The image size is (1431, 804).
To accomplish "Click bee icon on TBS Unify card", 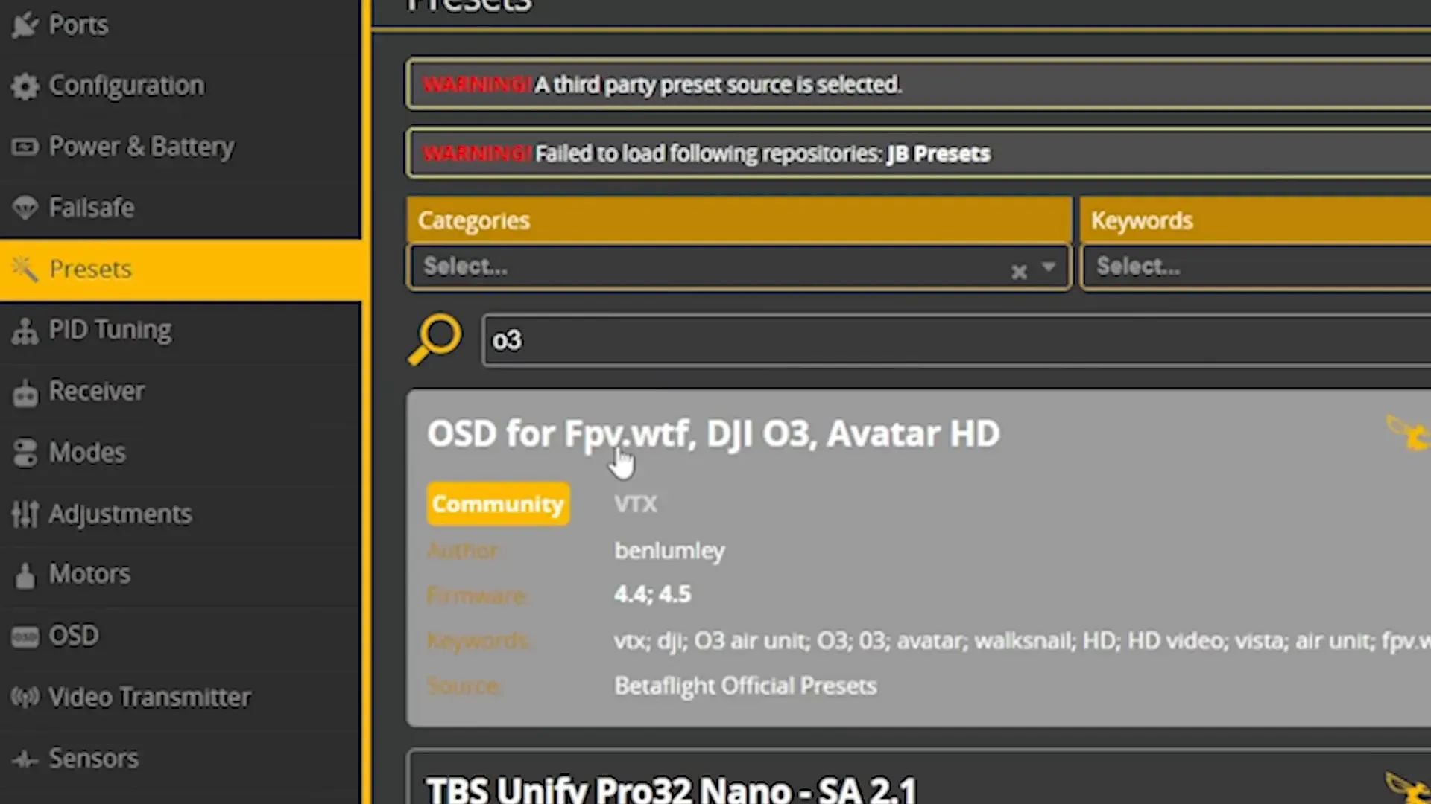I will tap(1407, 788).
